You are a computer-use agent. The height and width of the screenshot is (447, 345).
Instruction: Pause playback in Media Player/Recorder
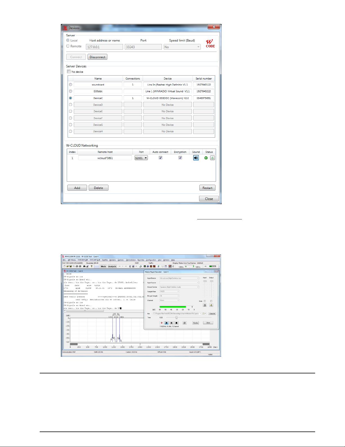[x=172, y=323]
